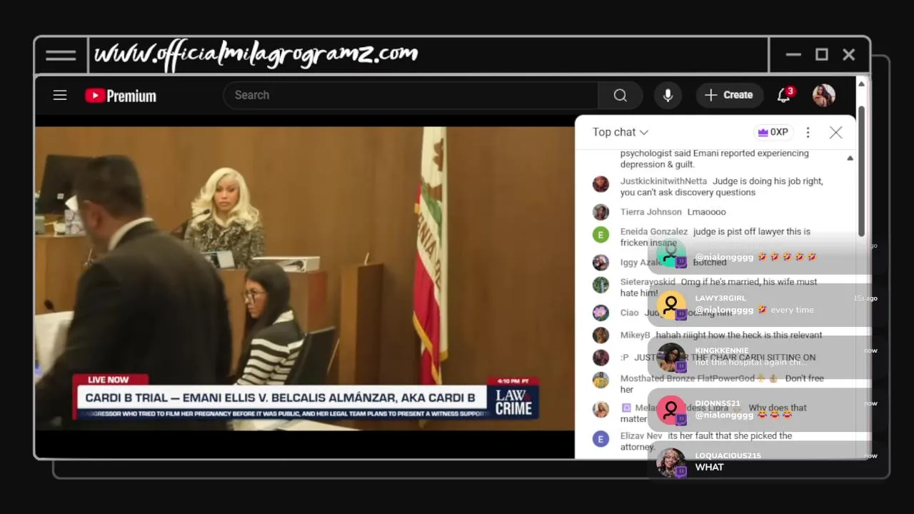Open the YouTube hamburger guide menu
914x514 pixels.
coord(60,95)
